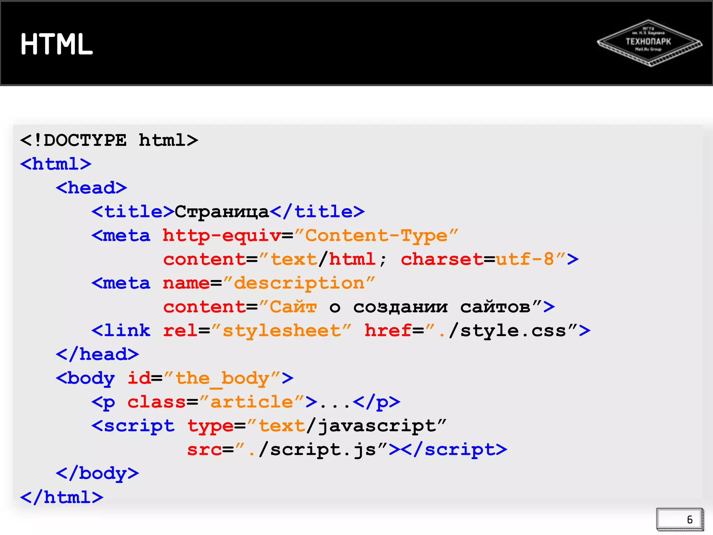The height and width of the screenshot is (535, 713).
Task: Click the <body tag name
Action: (85, 378)
